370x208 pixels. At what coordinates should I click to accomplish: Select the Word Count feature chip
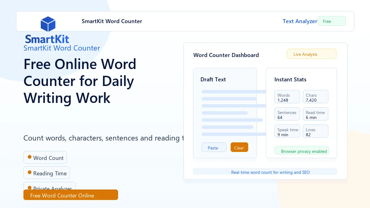(x=45, y=157)
